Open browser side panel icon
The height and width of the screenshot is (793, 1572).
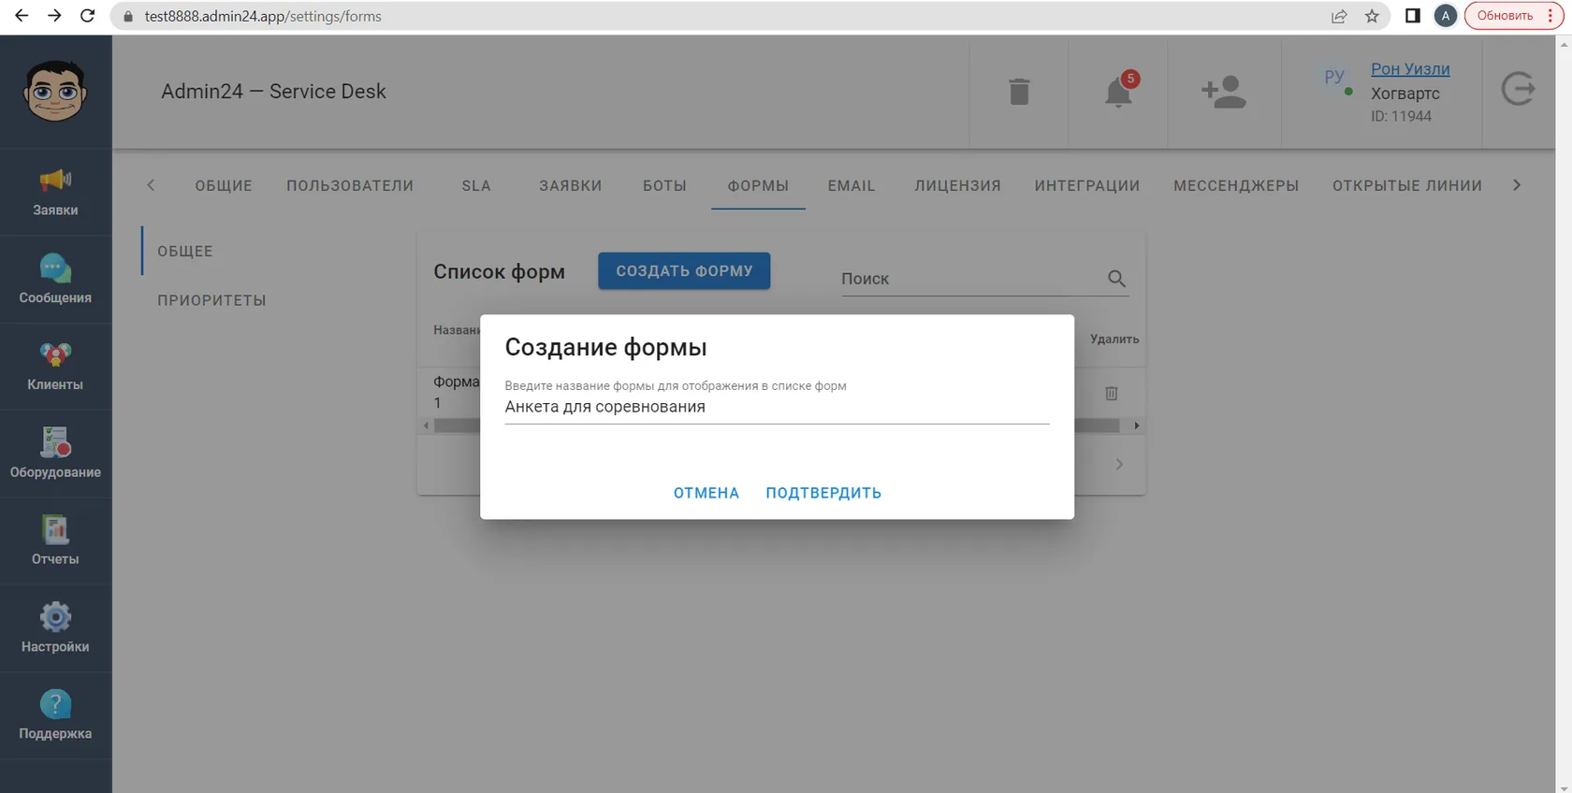coord(1413,16)
